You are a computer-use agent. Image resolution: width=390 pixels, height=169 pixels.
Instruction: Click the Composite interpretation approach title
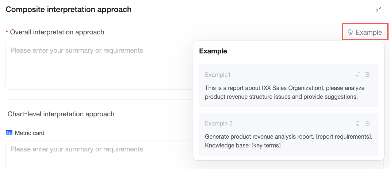click(69, 10)
